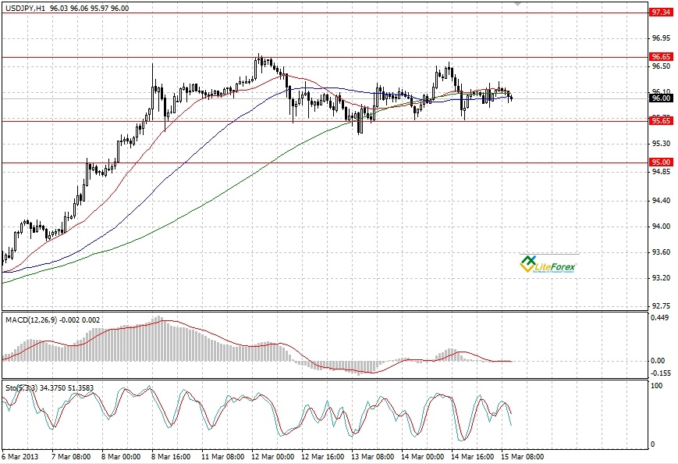Select the 96.65 red price level label

661,57
